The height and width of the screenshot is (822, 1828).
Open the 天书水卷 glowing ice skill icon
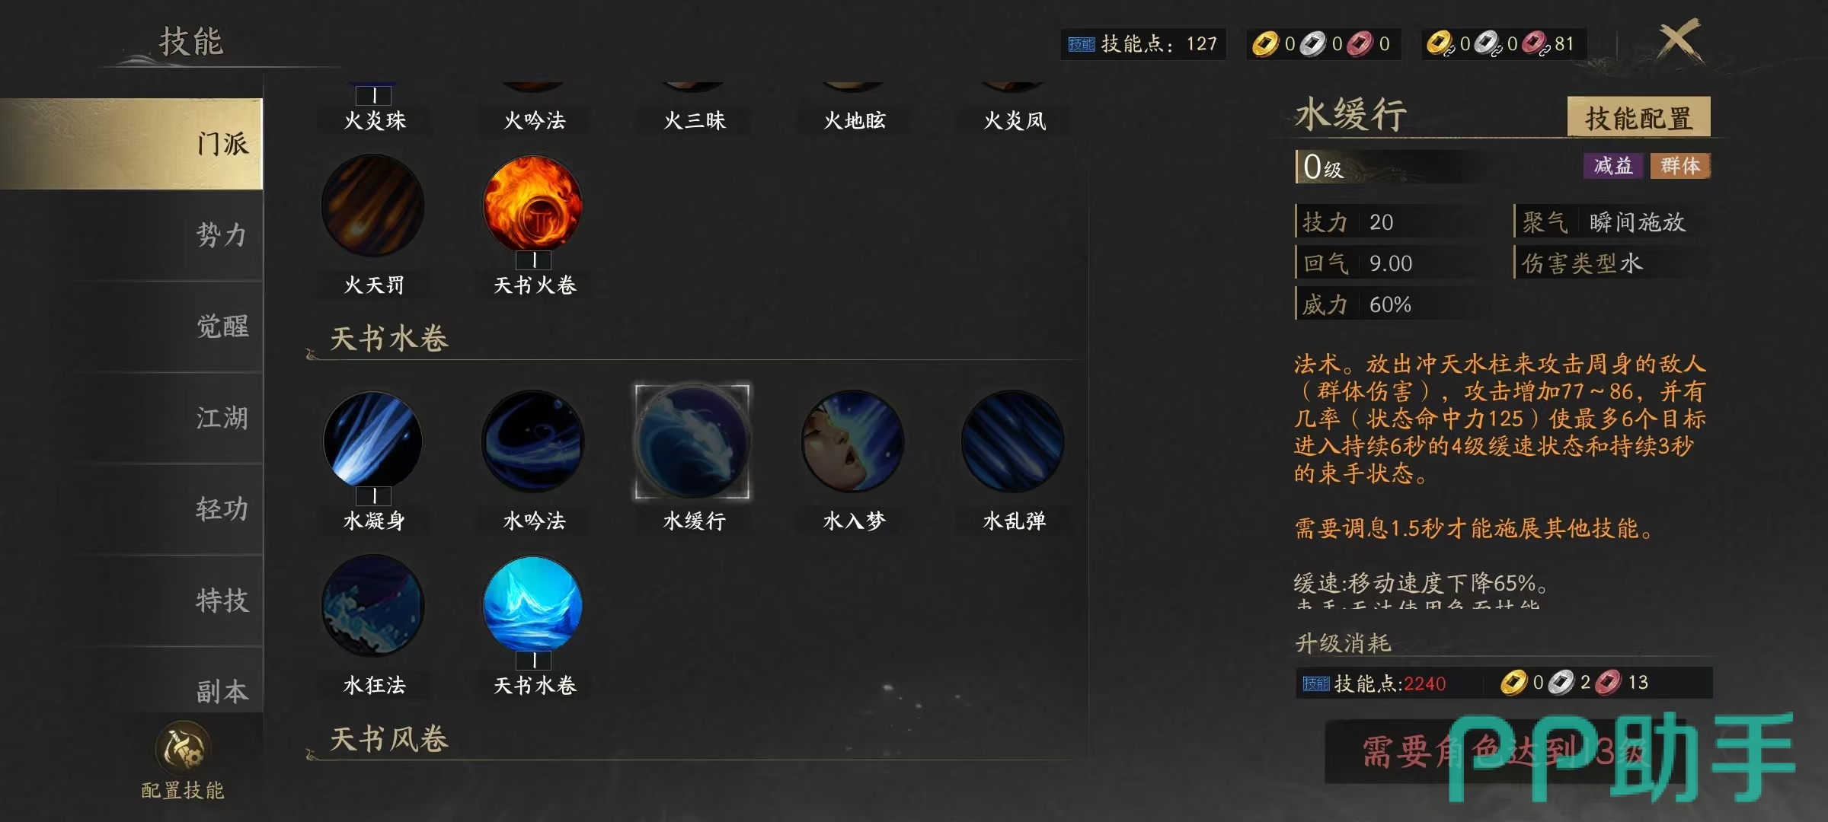(x=533, y=606)
